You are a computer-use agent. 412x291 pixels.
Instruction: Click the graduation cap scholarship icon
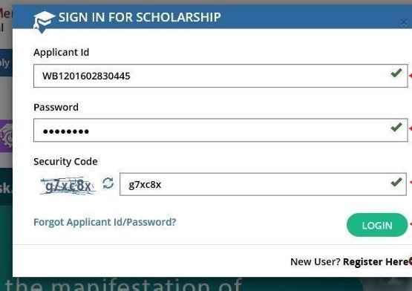point(44,22)
